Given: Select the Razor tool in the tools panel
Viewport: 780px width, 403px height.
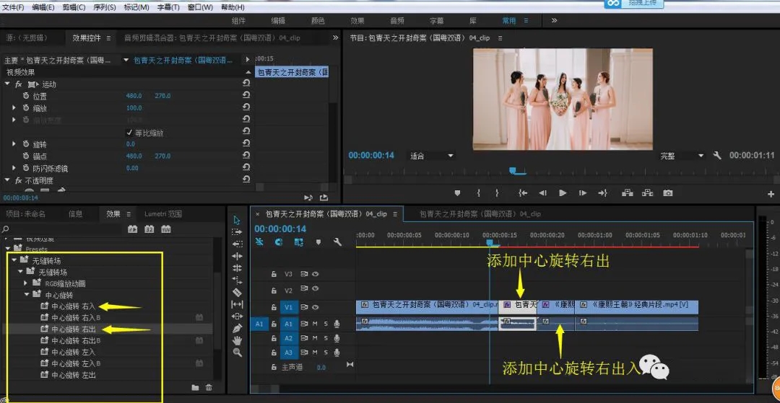Looking at the screenshot, I should 237,292.
